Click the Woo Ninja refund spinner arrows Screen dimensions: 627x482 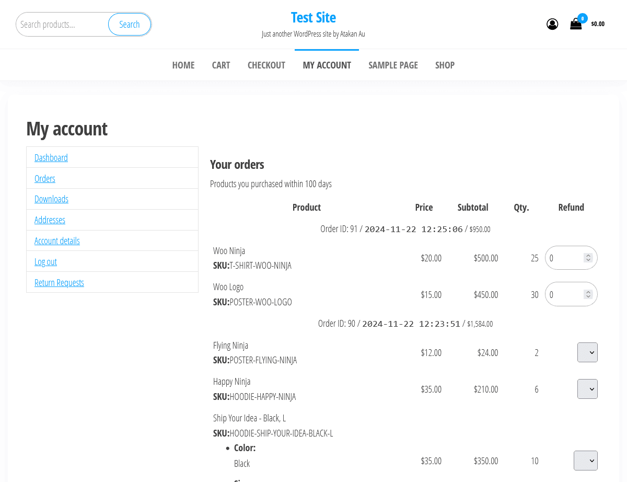click(x=588, y=258)
